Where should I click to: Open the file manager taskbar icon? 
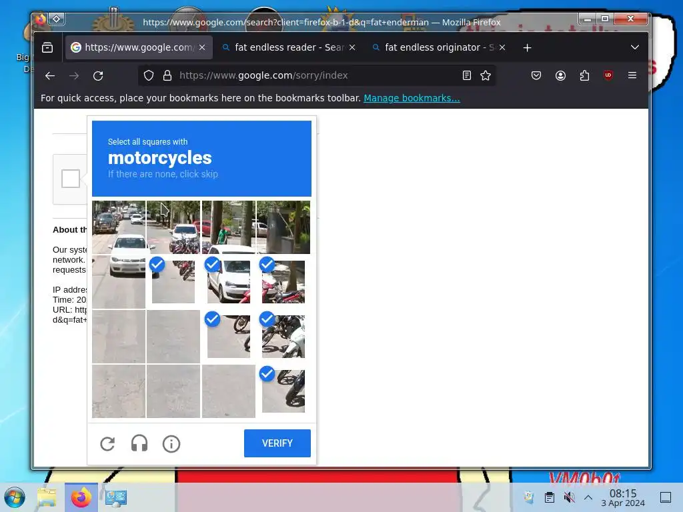tap(47, 497)
